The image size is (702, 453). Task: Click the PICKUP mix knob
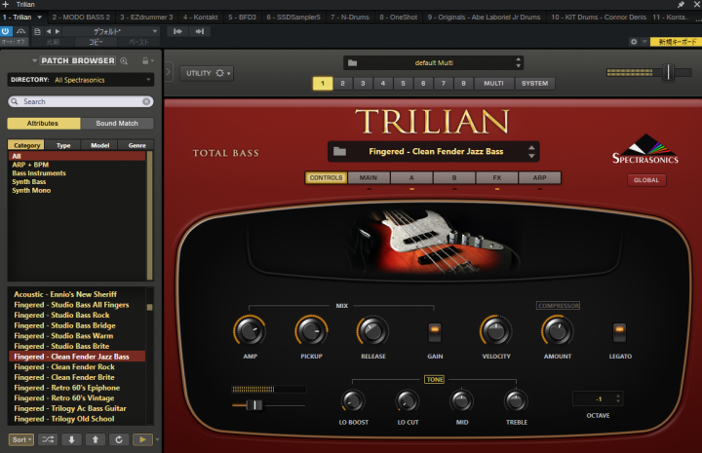(311, 331)
